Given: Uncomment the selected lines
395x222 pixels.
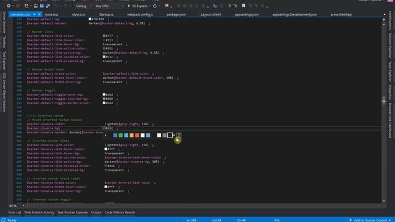Looking at the screenshot, I should pyautogui.click(x=235, y=6).
